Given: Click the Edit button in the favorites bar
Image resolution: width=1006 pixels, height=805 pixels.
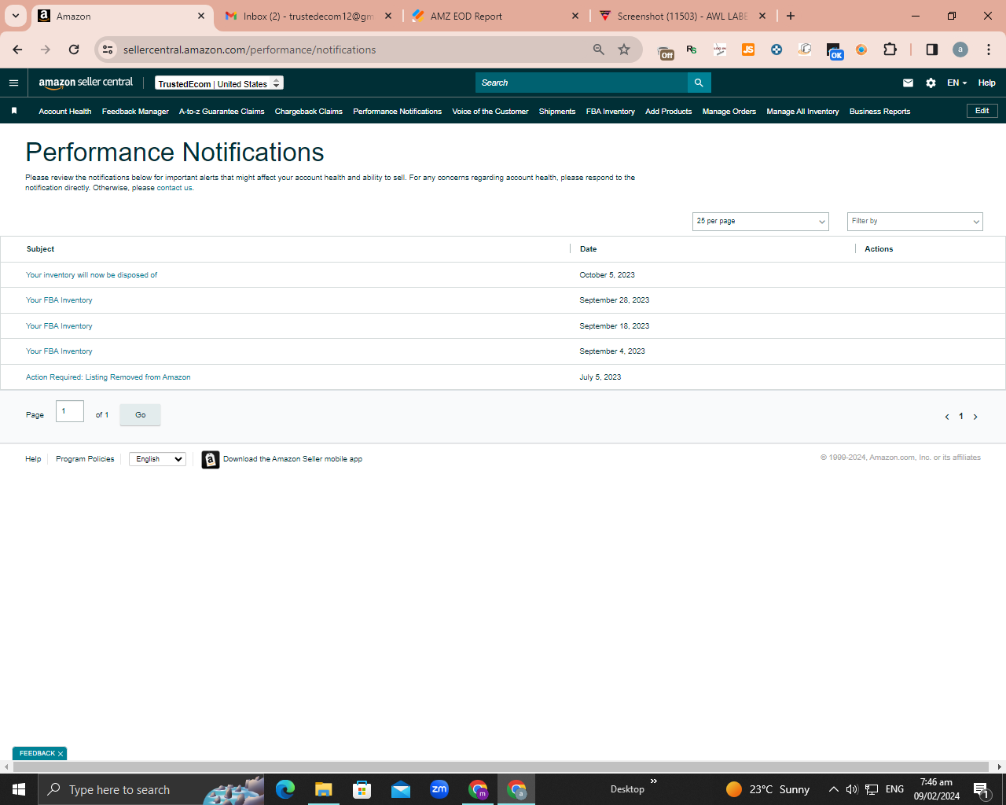Looking at the screenshot, I should [x=982, y=111].
